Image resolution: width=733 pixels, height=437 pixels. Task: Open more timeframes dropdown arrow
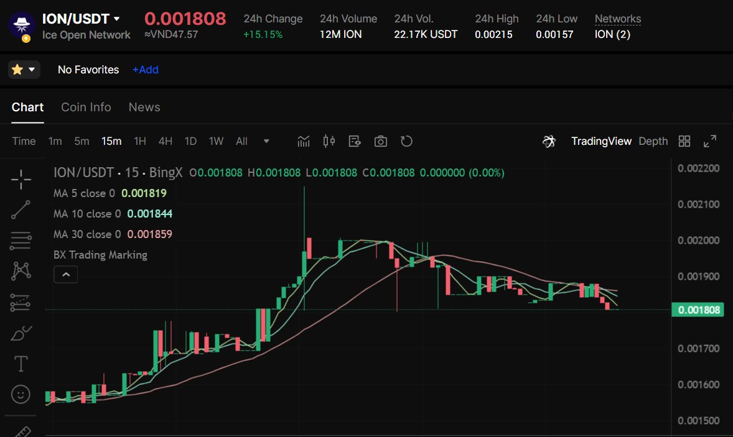tap(266, 141)
